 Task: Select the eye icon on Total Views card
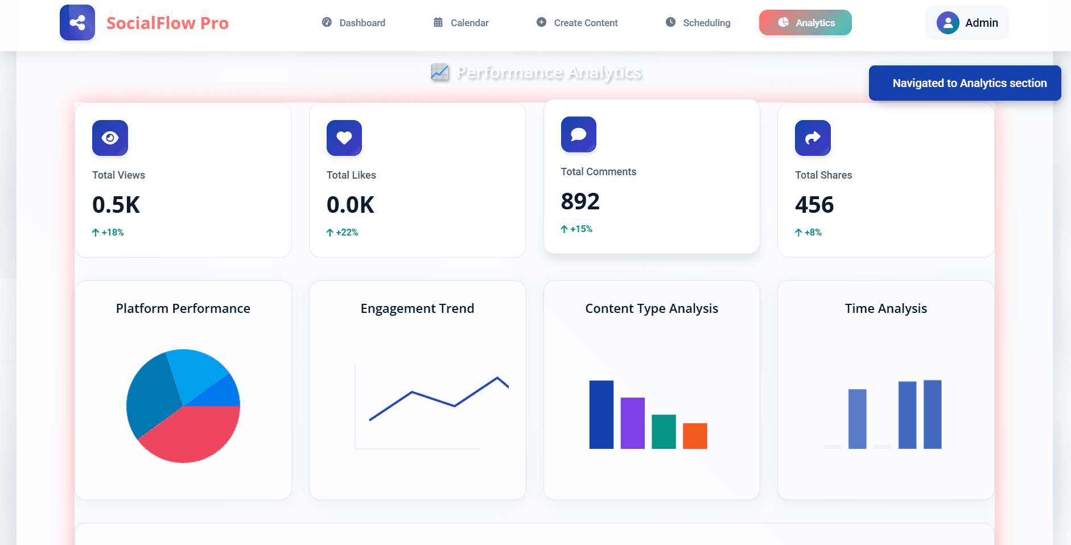click(x=110, y=138)
